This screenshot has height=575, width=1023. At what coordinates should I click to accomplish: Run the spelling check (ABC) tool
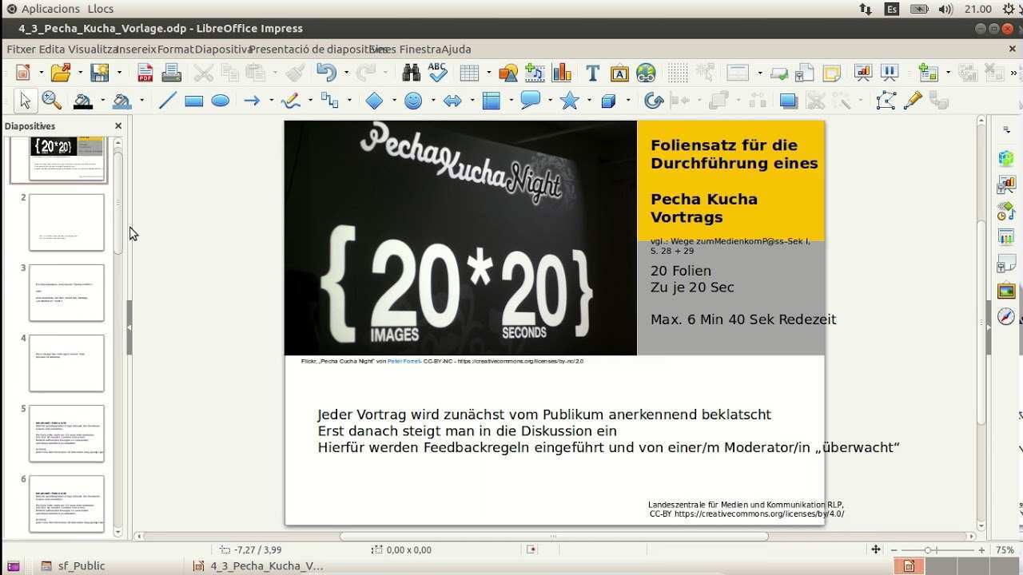click(x=437, y=73)
